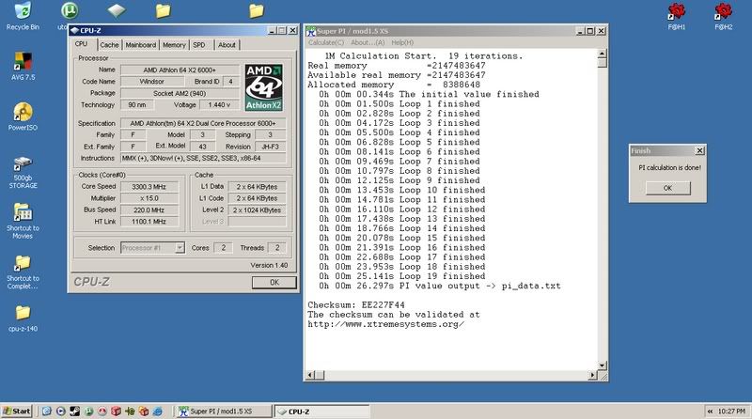Close the Finish dialog with X

699,150
